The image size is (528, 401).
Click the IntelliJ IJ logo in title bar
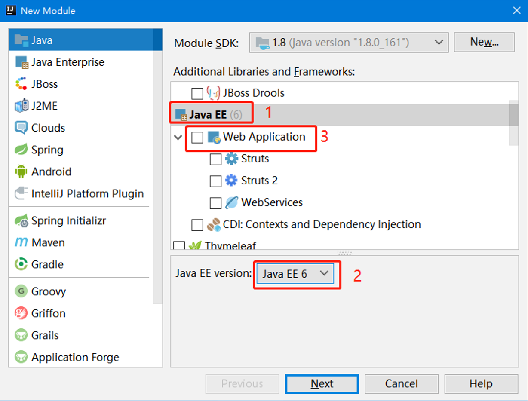pos(11,10)
